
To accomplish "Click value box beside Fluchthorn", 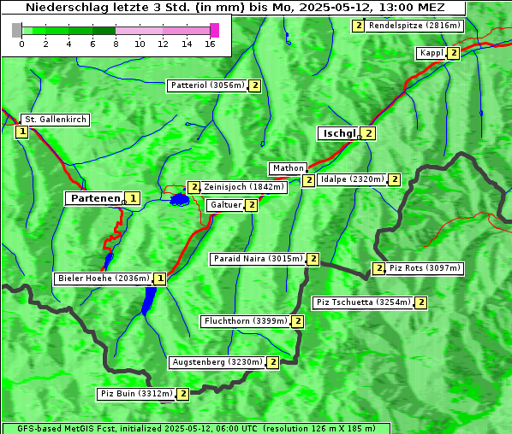I will pyautogui.click(x=297, y=322).
